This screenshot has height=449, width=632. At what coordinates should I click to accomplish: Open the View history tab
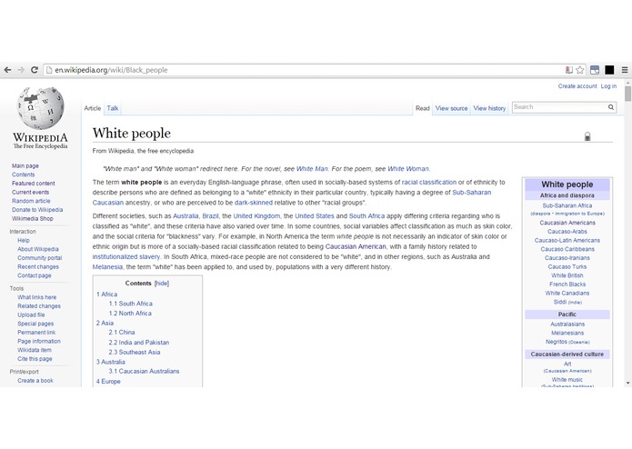489,108
